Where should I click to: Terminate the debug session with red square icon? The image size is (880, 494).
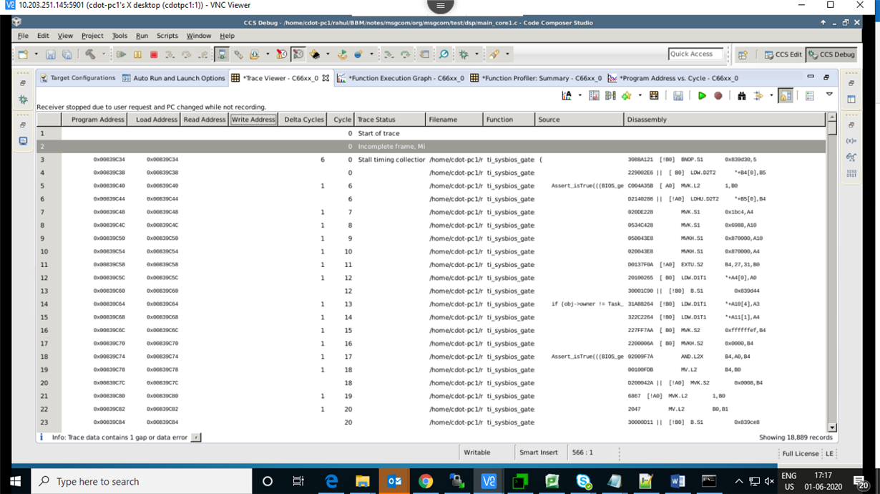[x=155, y=54]
